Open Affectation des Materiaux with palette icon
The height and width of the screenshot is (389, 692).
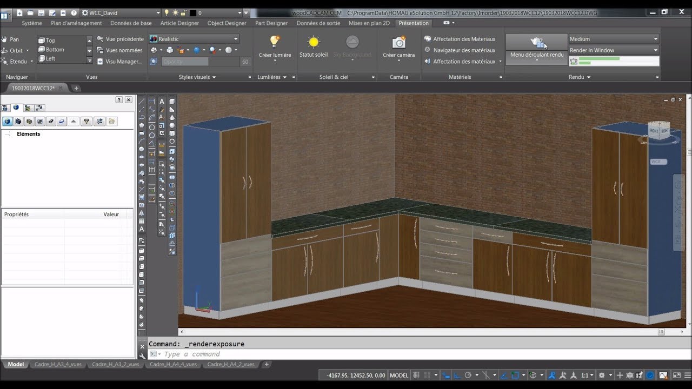[x=460, y=39]
